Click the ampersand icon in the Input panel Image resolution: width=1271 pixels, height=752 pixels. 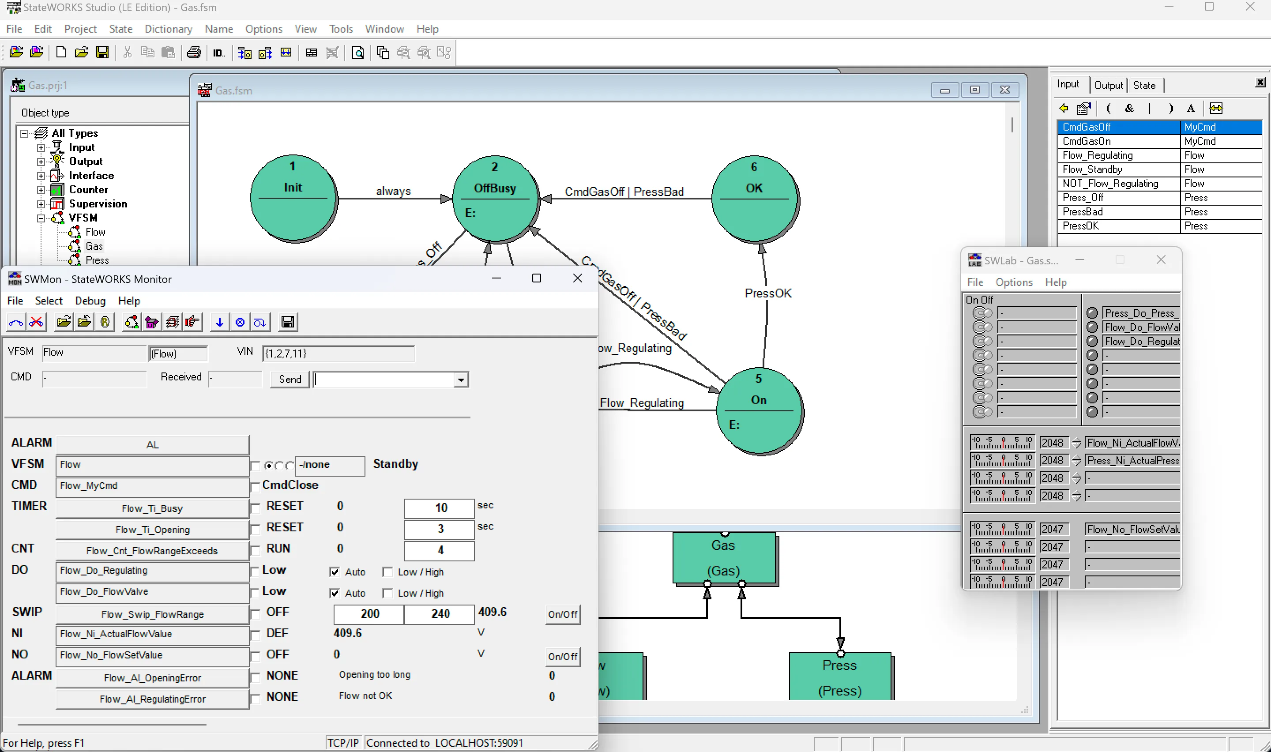[x=1129, y=108]
